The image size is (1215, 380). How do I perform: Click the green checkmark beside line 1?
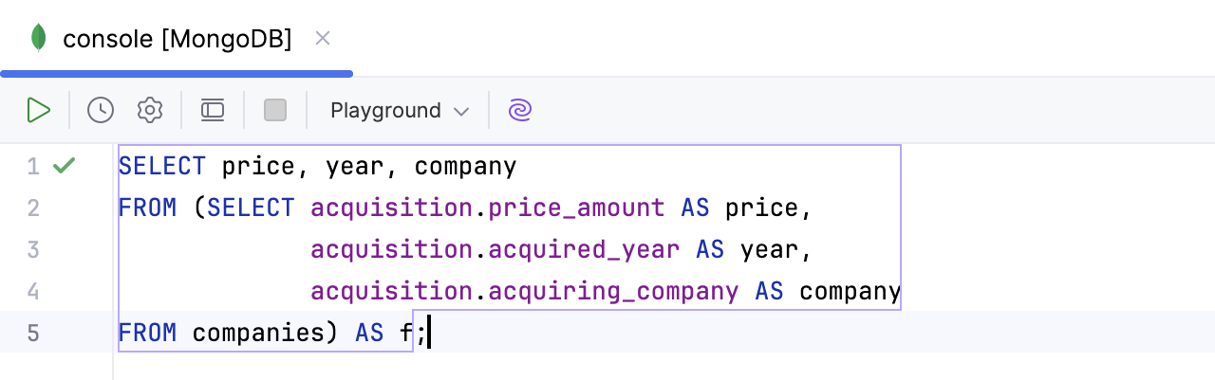tap(64, 166)
